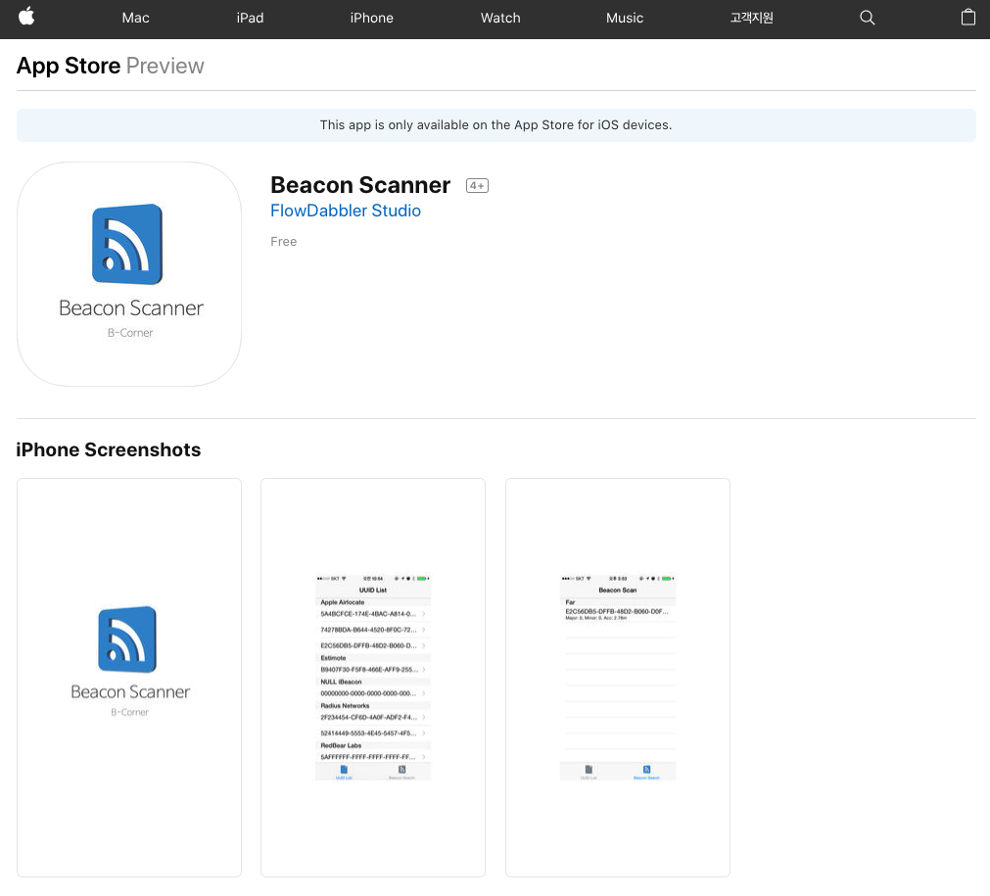Image resolution: width=990 pixels, height=896 pixels.
Task: Click the highlighted Beacon Search icon in the third screenshot
Action: [x=645, y=769]
